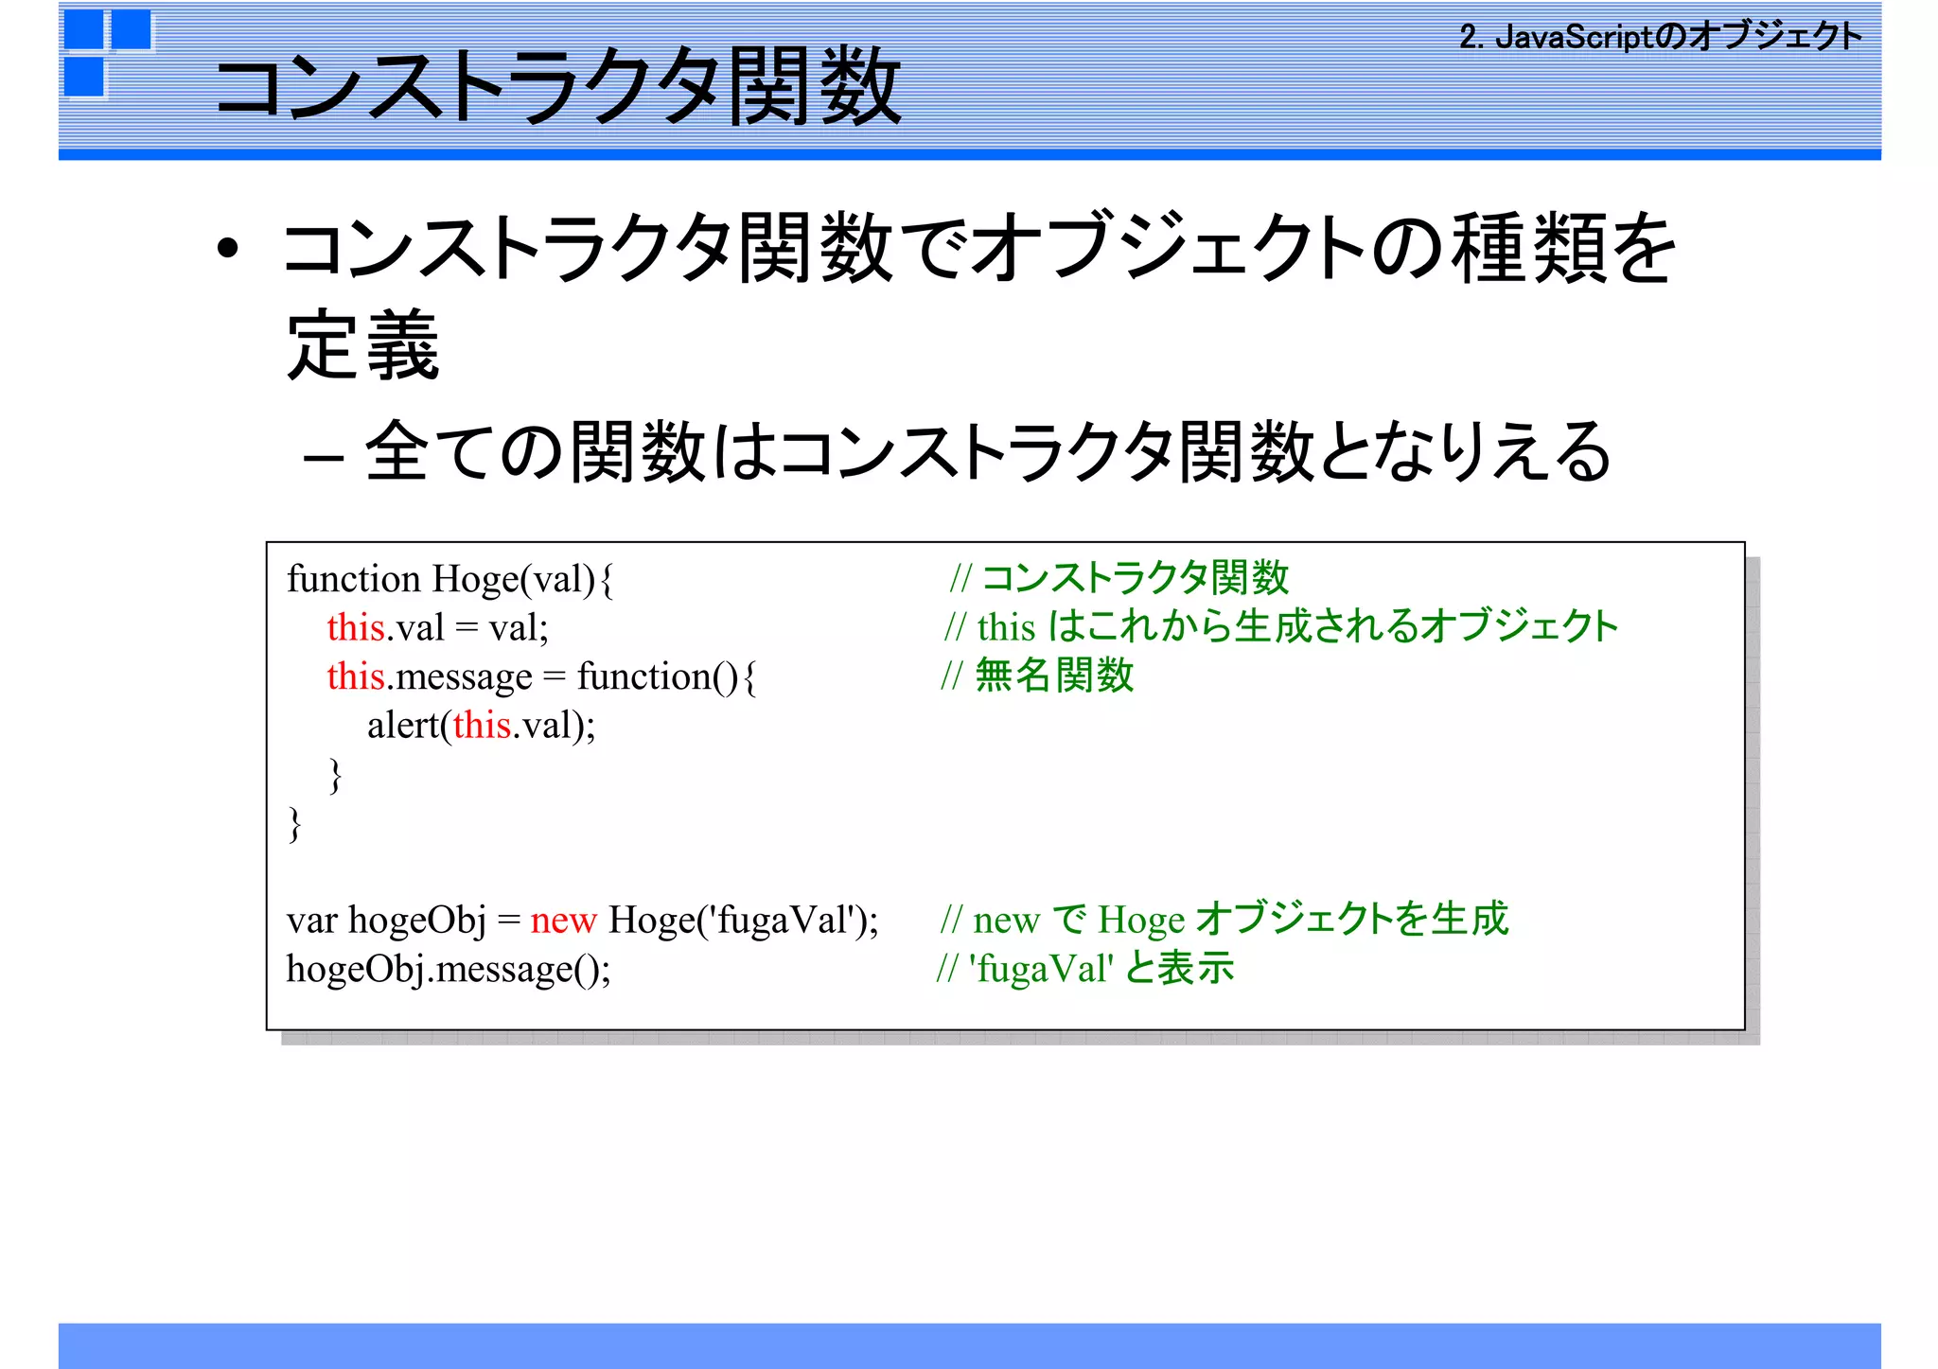This screenshot has height=1369, width=1938.
Task: Click the code line function Hoge(val){
Action: [450, 579]
